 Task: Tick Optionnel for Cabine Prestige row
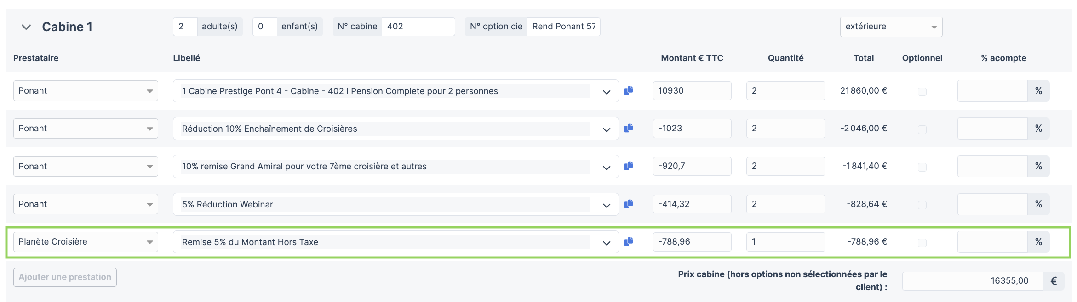(x=922, y=92)
